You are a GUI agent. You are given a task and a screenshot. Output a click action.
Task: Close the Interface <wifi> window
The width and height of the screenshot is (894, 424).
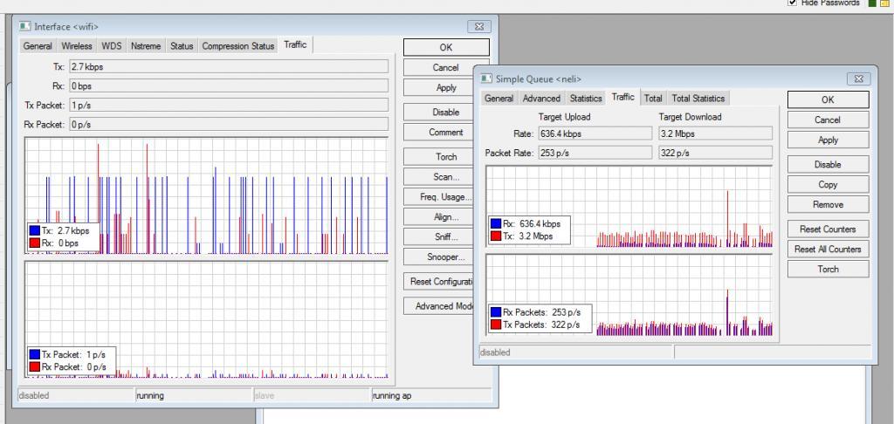tap(478, 27)
